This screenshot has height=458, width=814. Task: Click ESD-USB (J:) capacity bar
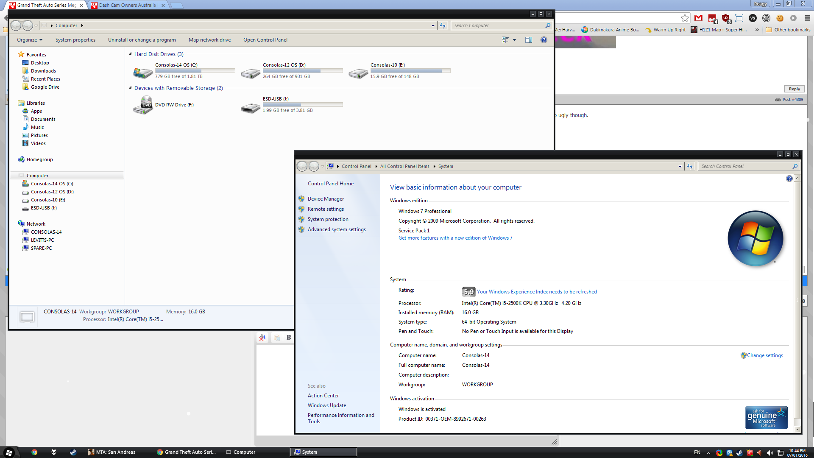(x=303, y=105)
